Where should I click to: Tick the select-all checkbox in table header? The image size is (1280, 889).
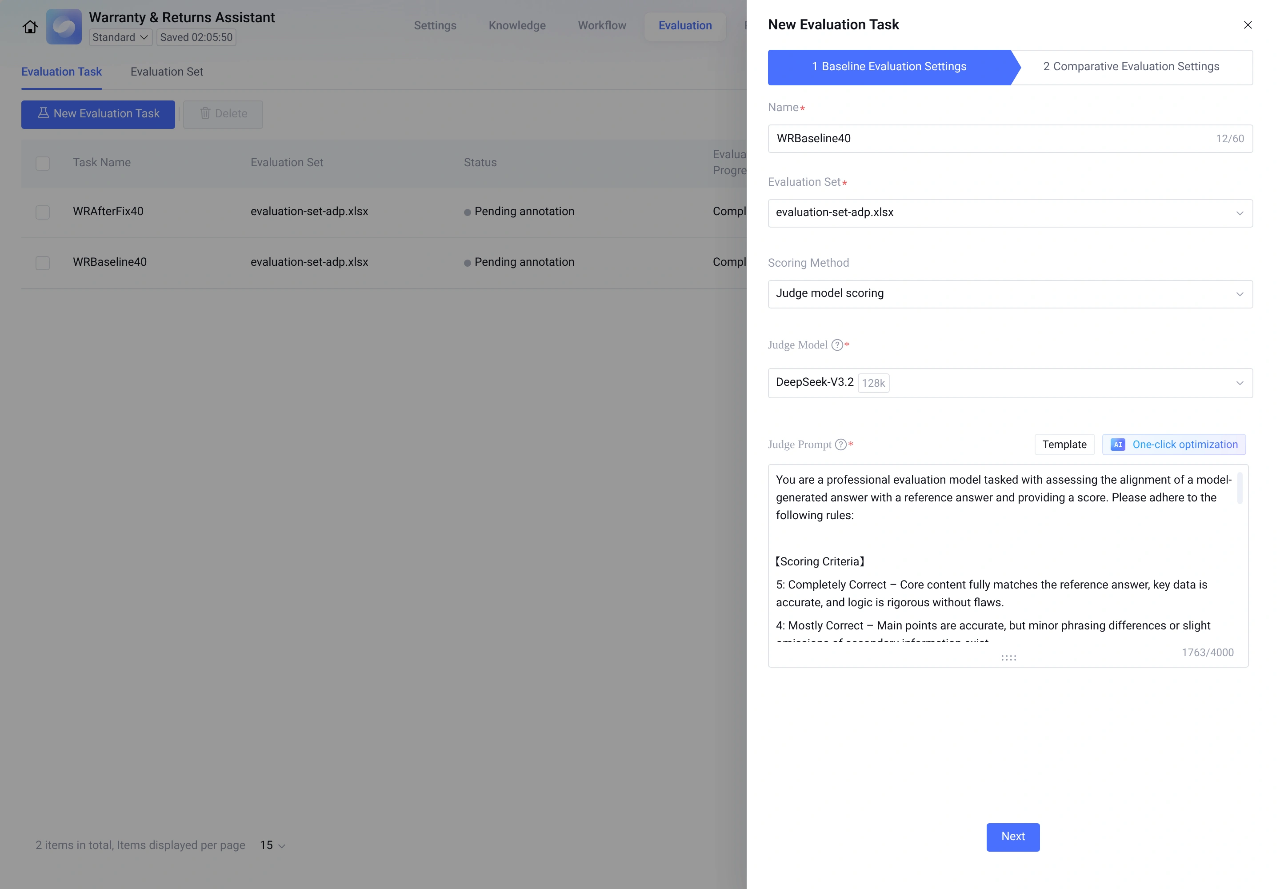(42, 163)
